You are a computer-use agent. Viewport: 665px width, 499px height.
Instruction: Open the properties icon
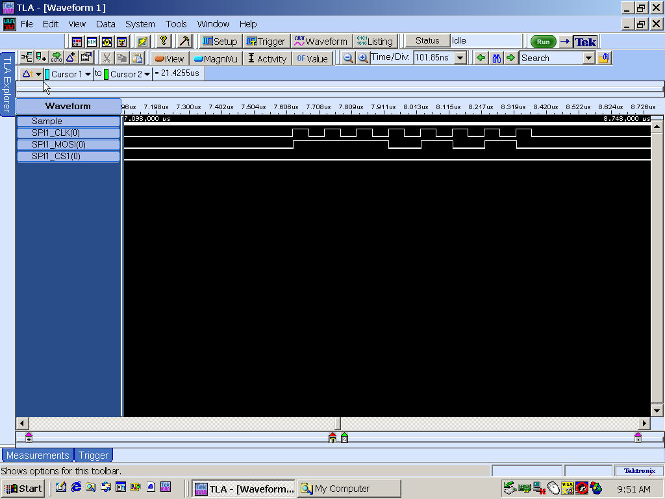click(86, 57)
